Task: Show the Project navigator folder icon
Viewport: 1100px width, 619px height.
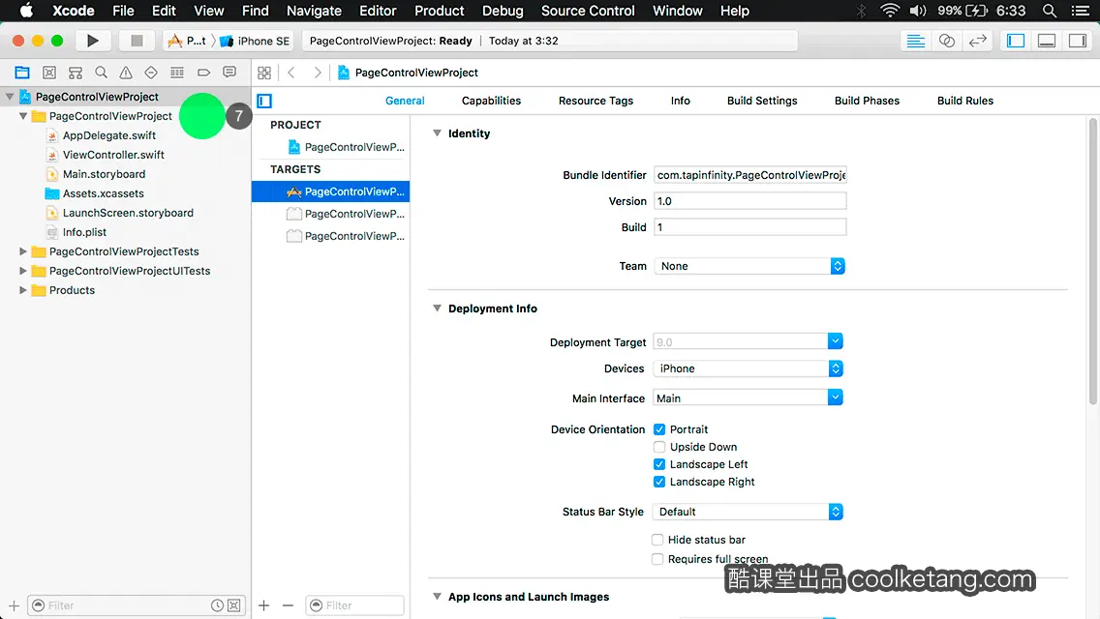Action: click(22, 73)
